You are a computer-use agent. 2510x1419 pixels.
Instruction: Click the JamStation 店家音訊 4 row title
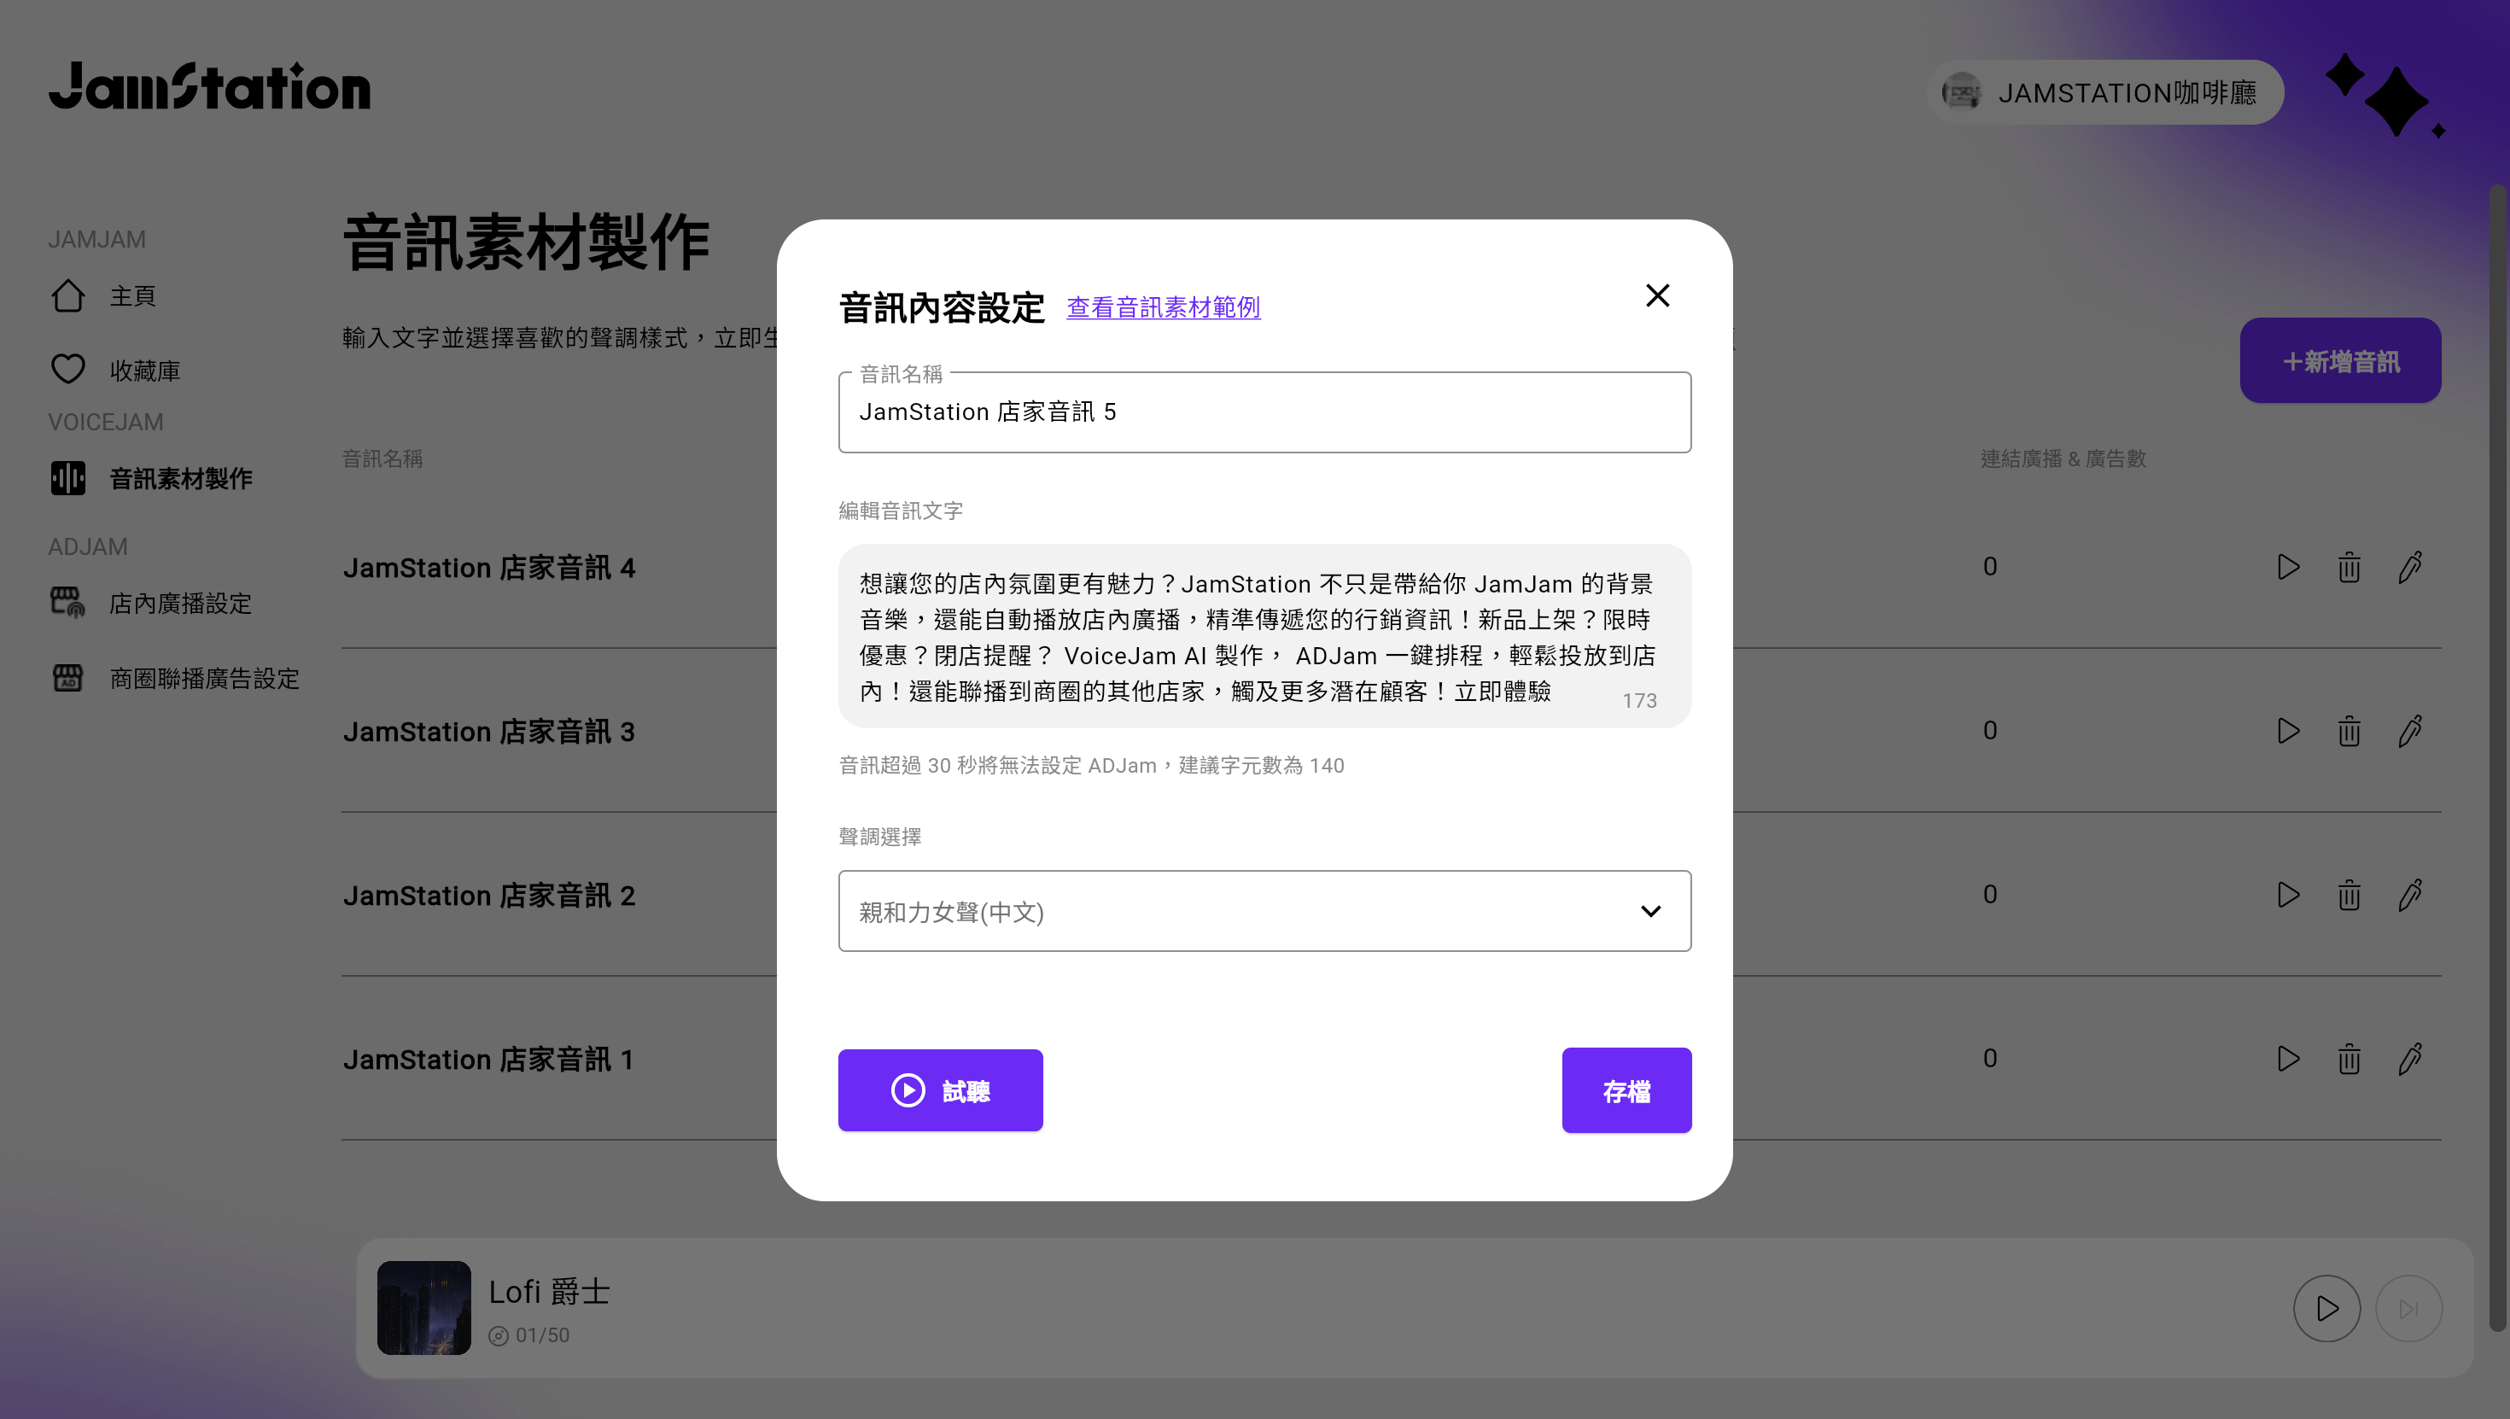point(489,568)
